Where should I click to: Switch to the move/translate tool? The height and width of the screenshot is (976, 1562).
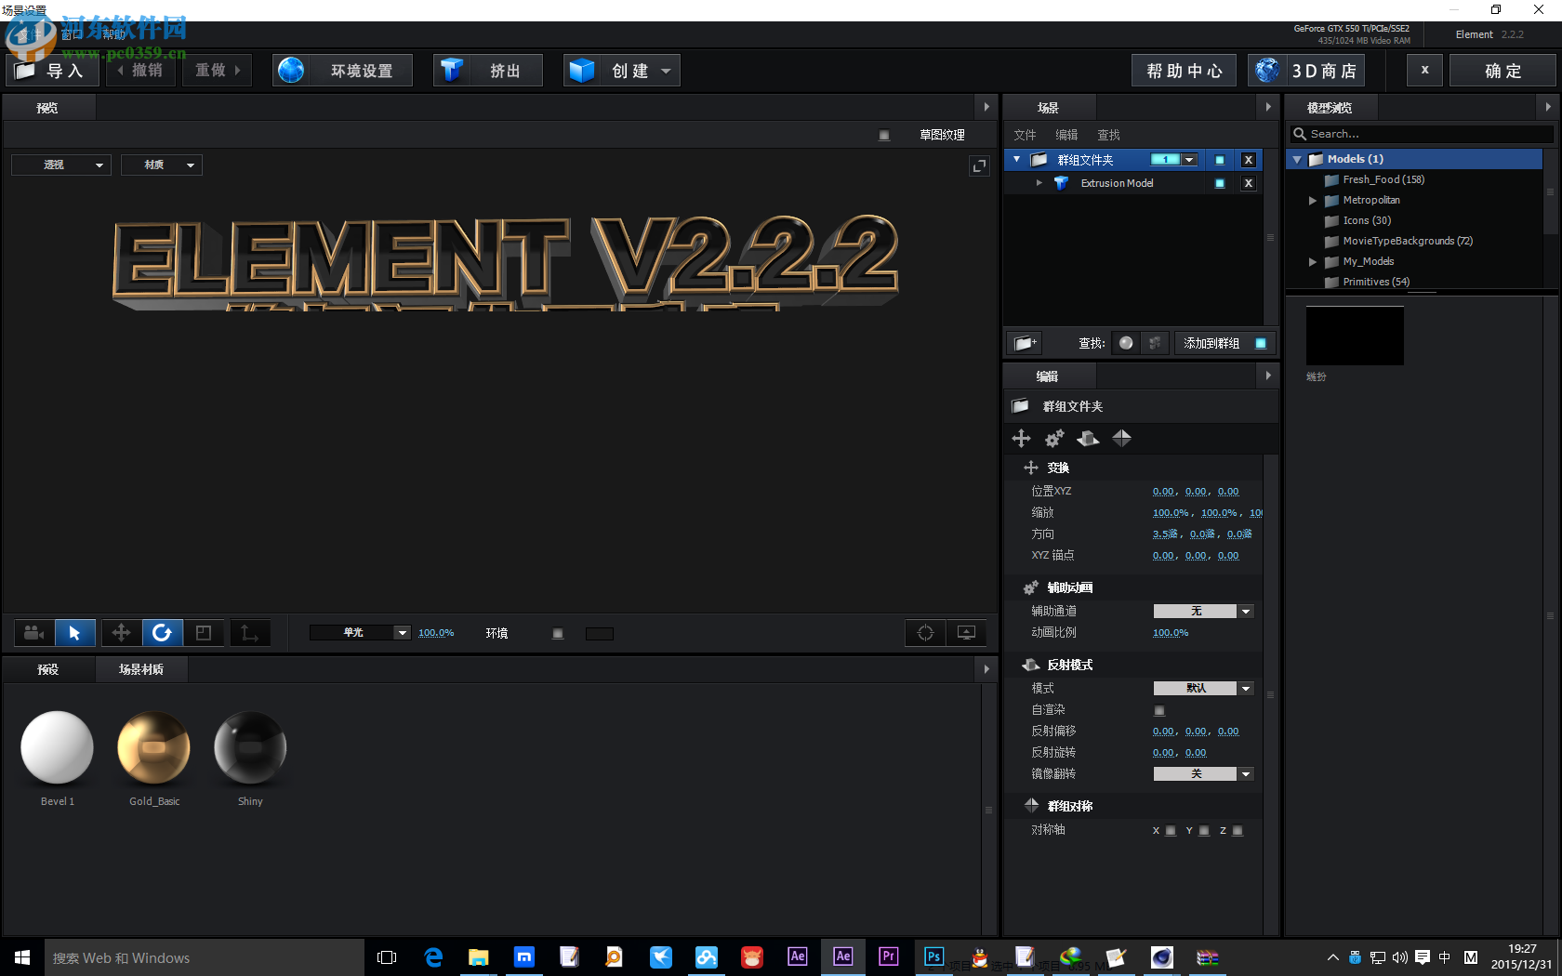[121, 633]
